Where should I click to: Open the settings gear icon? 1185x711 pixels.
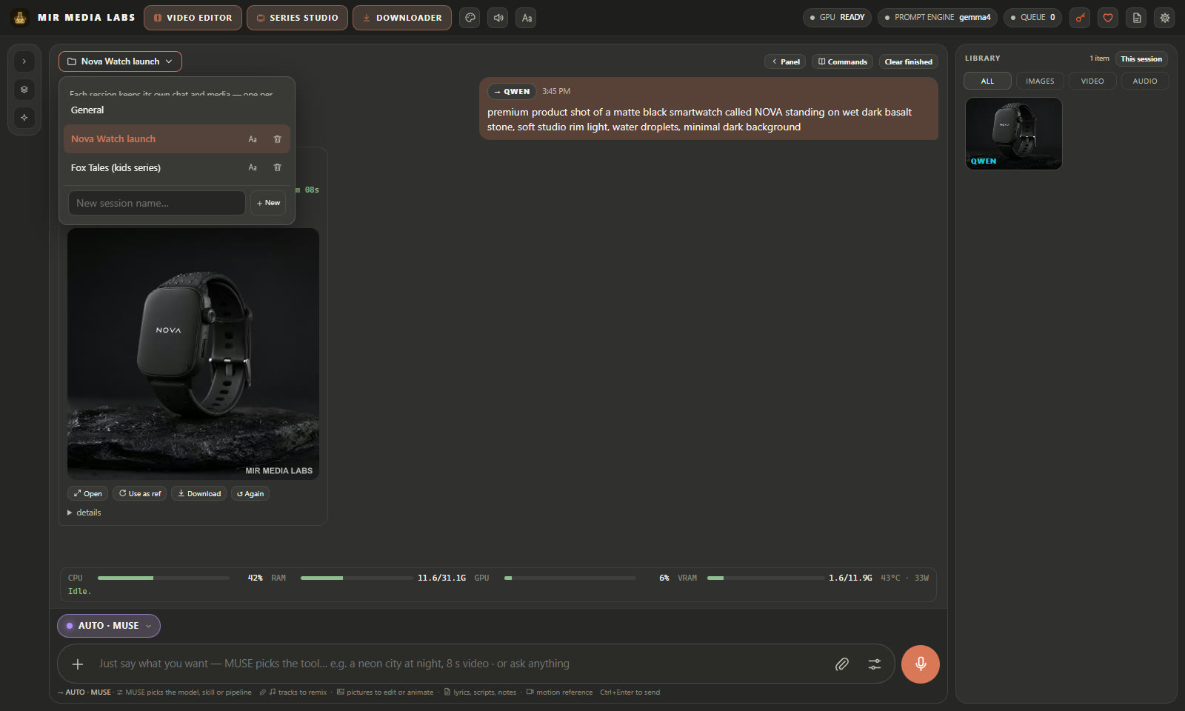coord(1165,18)
